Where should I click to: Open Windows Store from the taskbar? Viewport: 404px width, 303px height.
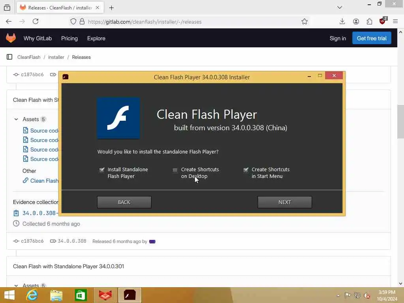(80, 295)
